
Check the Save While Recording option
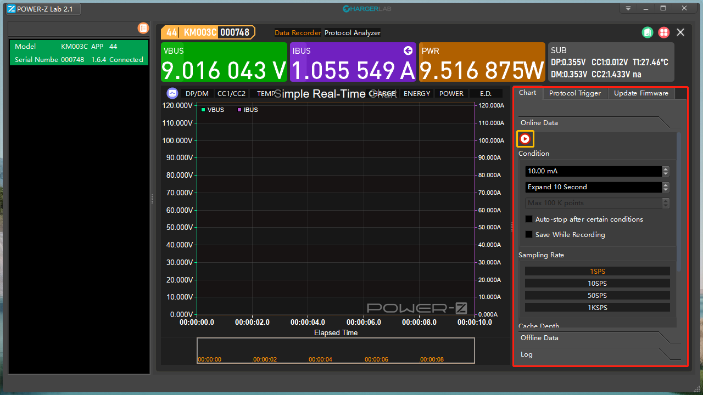[x=528, y=234]
